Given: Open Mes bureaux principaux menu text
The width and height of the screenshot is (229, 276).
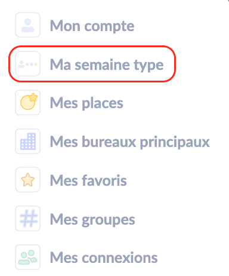Looking at the screenshot, I should coord(130,142).
